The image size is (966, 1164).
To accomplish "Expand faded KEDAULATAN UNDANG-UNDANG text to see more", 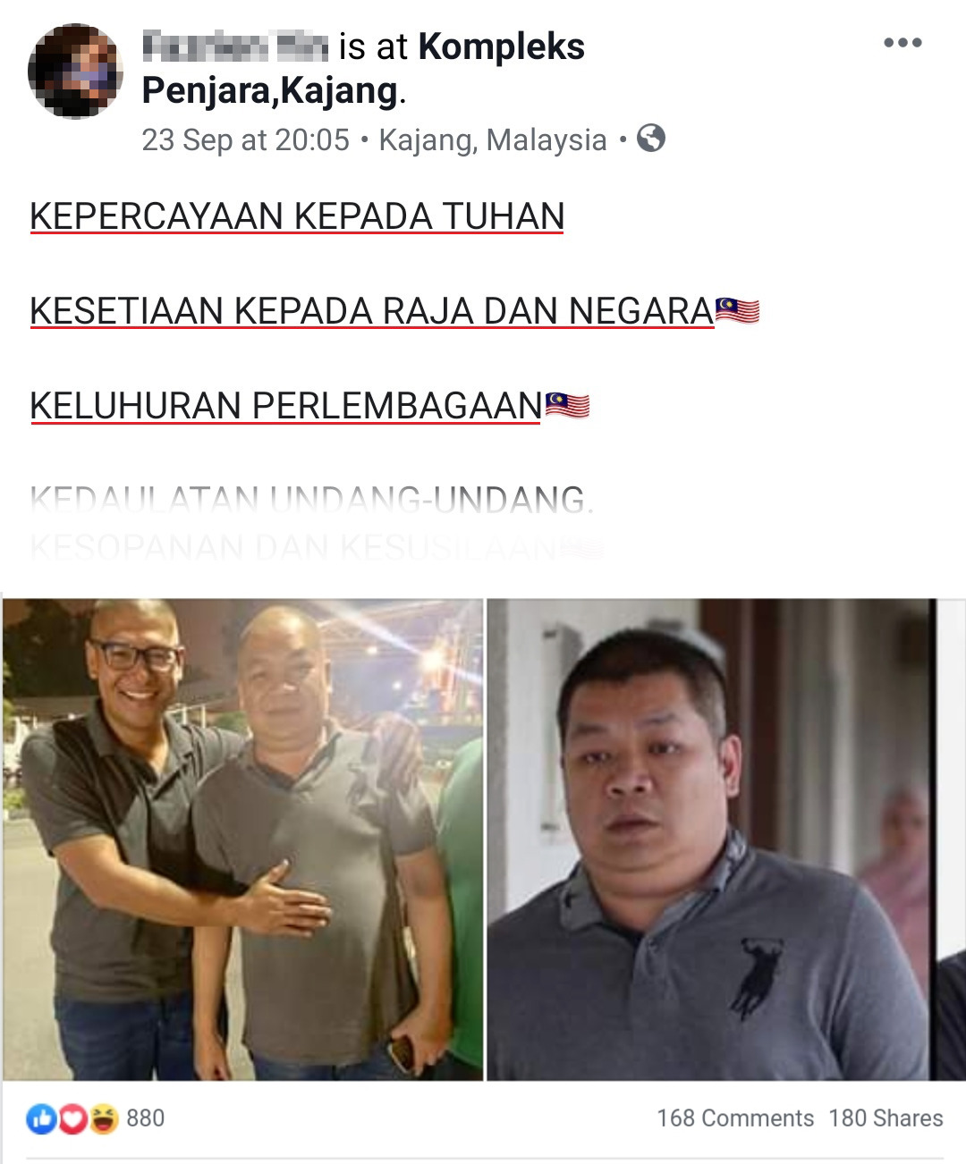I will [x=311, y=499].
